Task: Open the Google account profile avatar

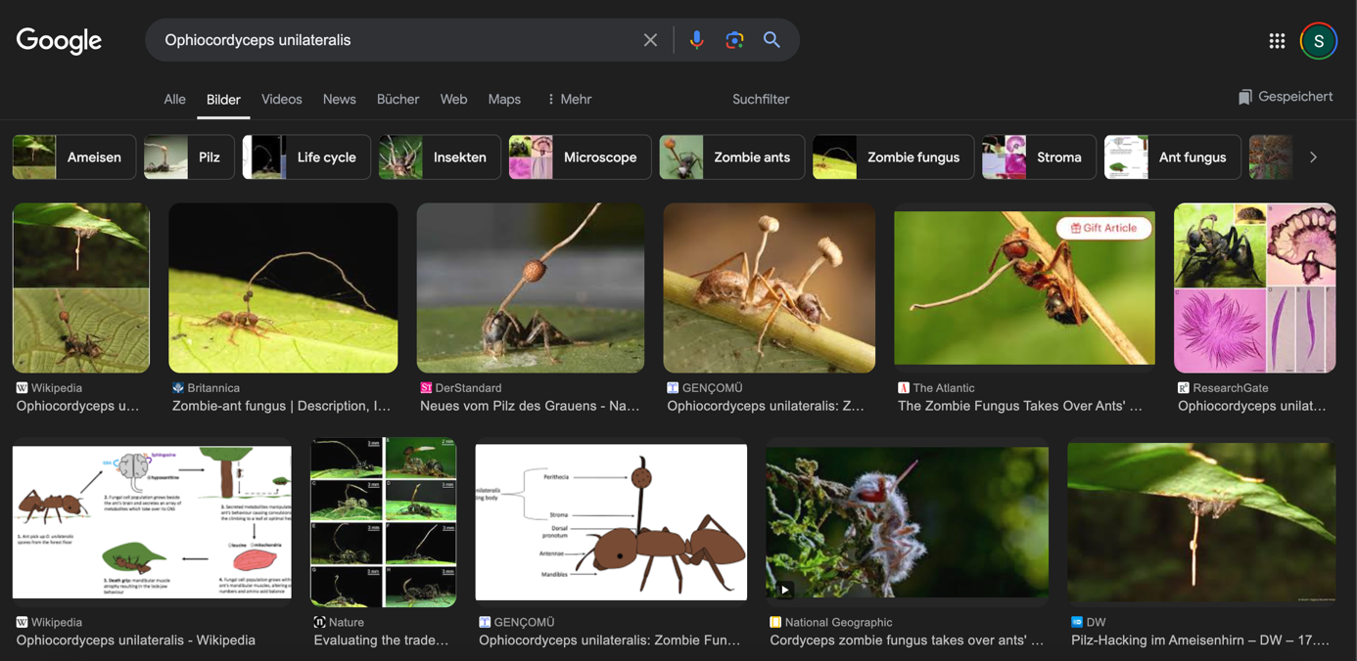Action: click(1318, 41)
